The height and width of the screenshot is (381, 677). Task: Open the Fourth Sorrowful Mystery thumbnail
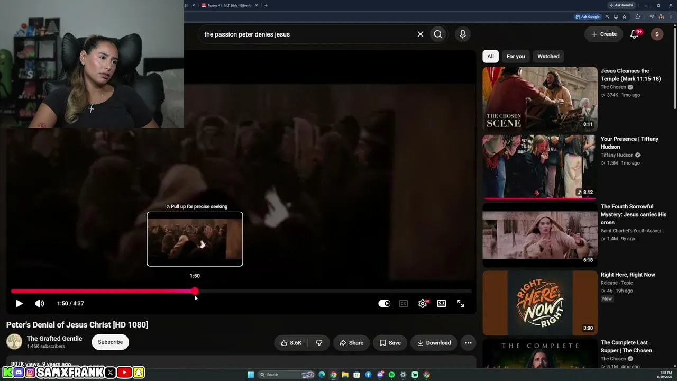pyautogui.click(x=539, y=234)
